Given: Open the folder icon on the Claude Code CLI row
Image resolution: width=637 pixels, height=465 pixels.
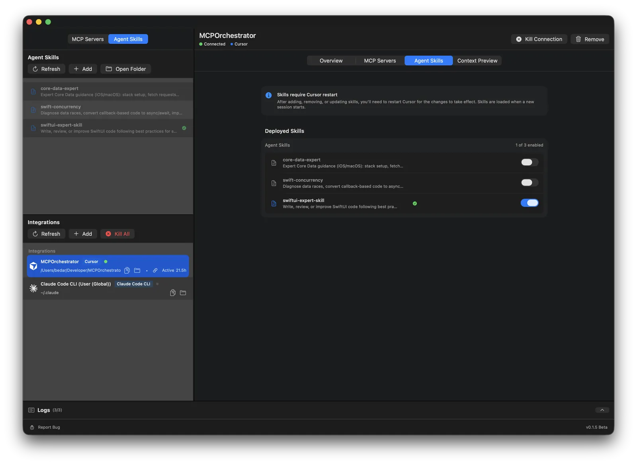Looking at the screenshot, I should click(183, 293).
